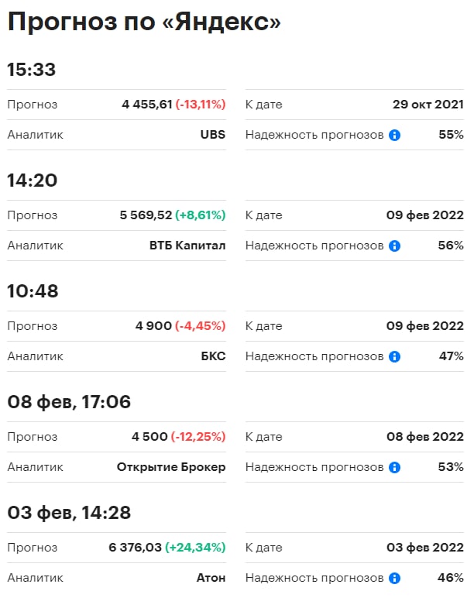This screenshot has width=474, height=598.
Task: Click forecast value 6 376,03 (+24,34%)
Action: point(167,548)
